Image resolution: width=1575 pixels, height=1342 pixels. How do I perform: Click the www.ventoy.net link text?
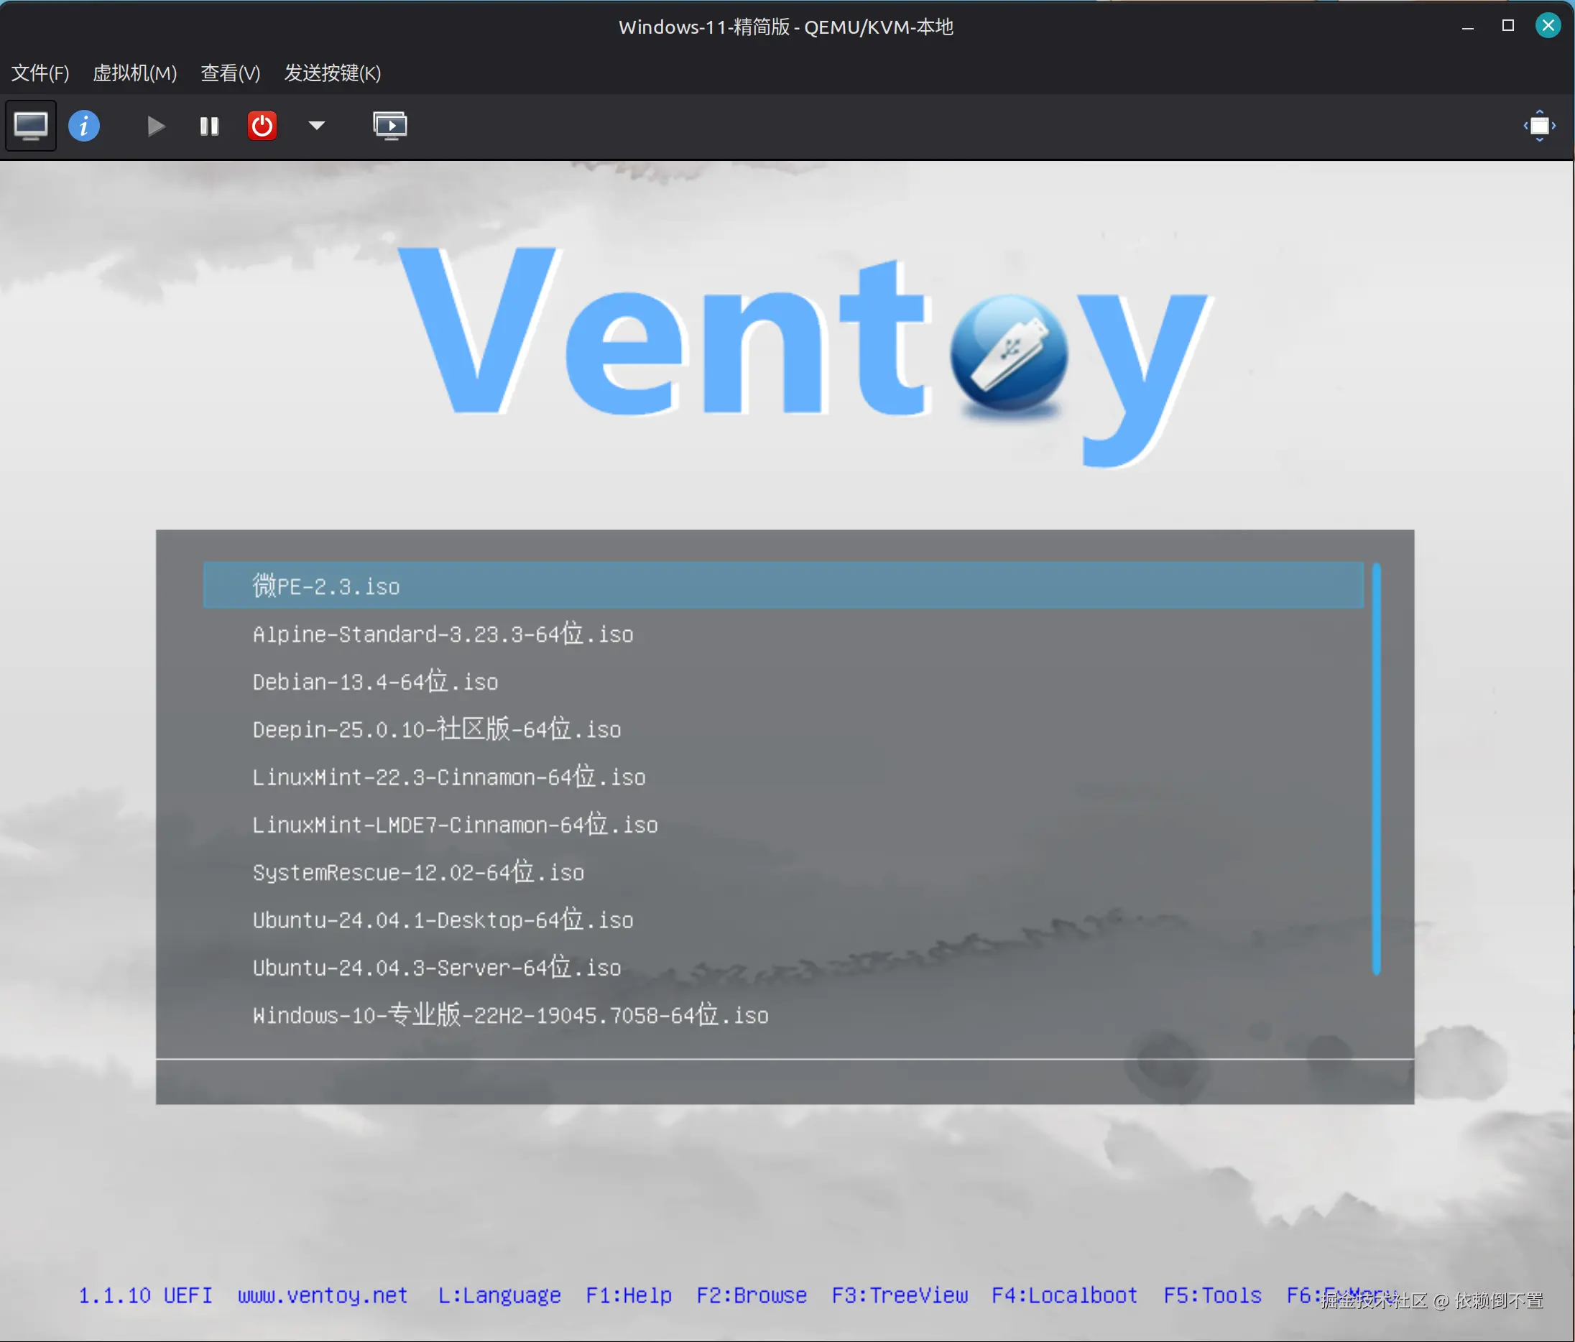(323, 1295)
